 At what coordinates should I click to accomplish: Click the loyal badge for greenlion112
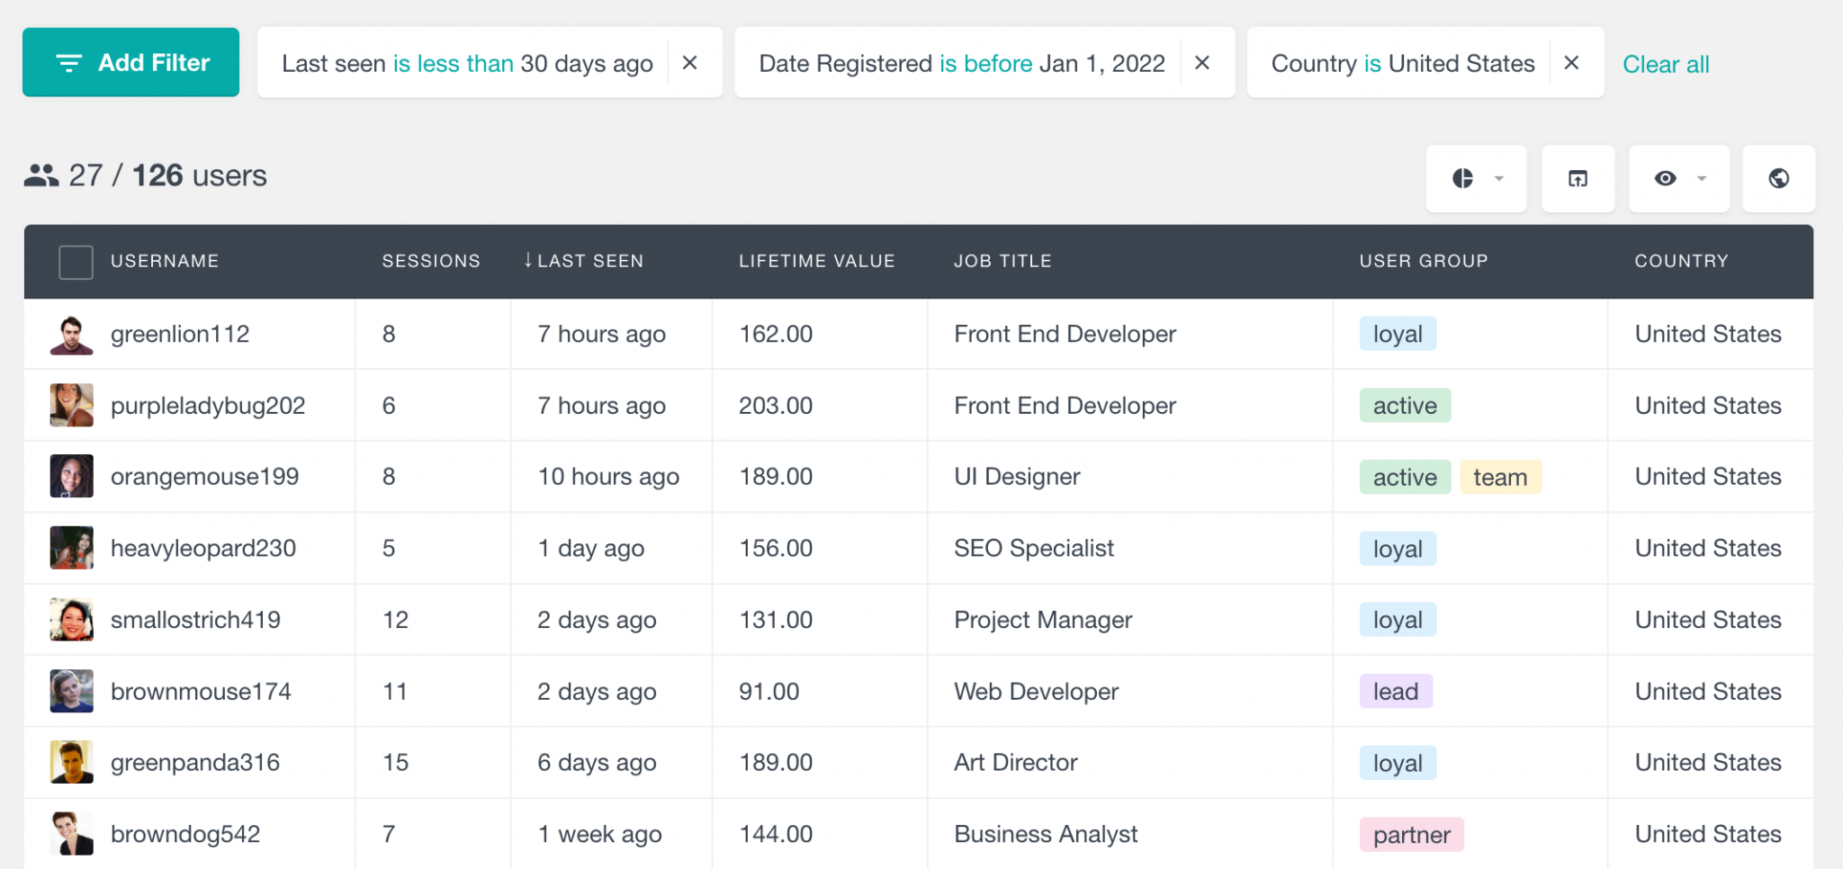click(1397, 334)
